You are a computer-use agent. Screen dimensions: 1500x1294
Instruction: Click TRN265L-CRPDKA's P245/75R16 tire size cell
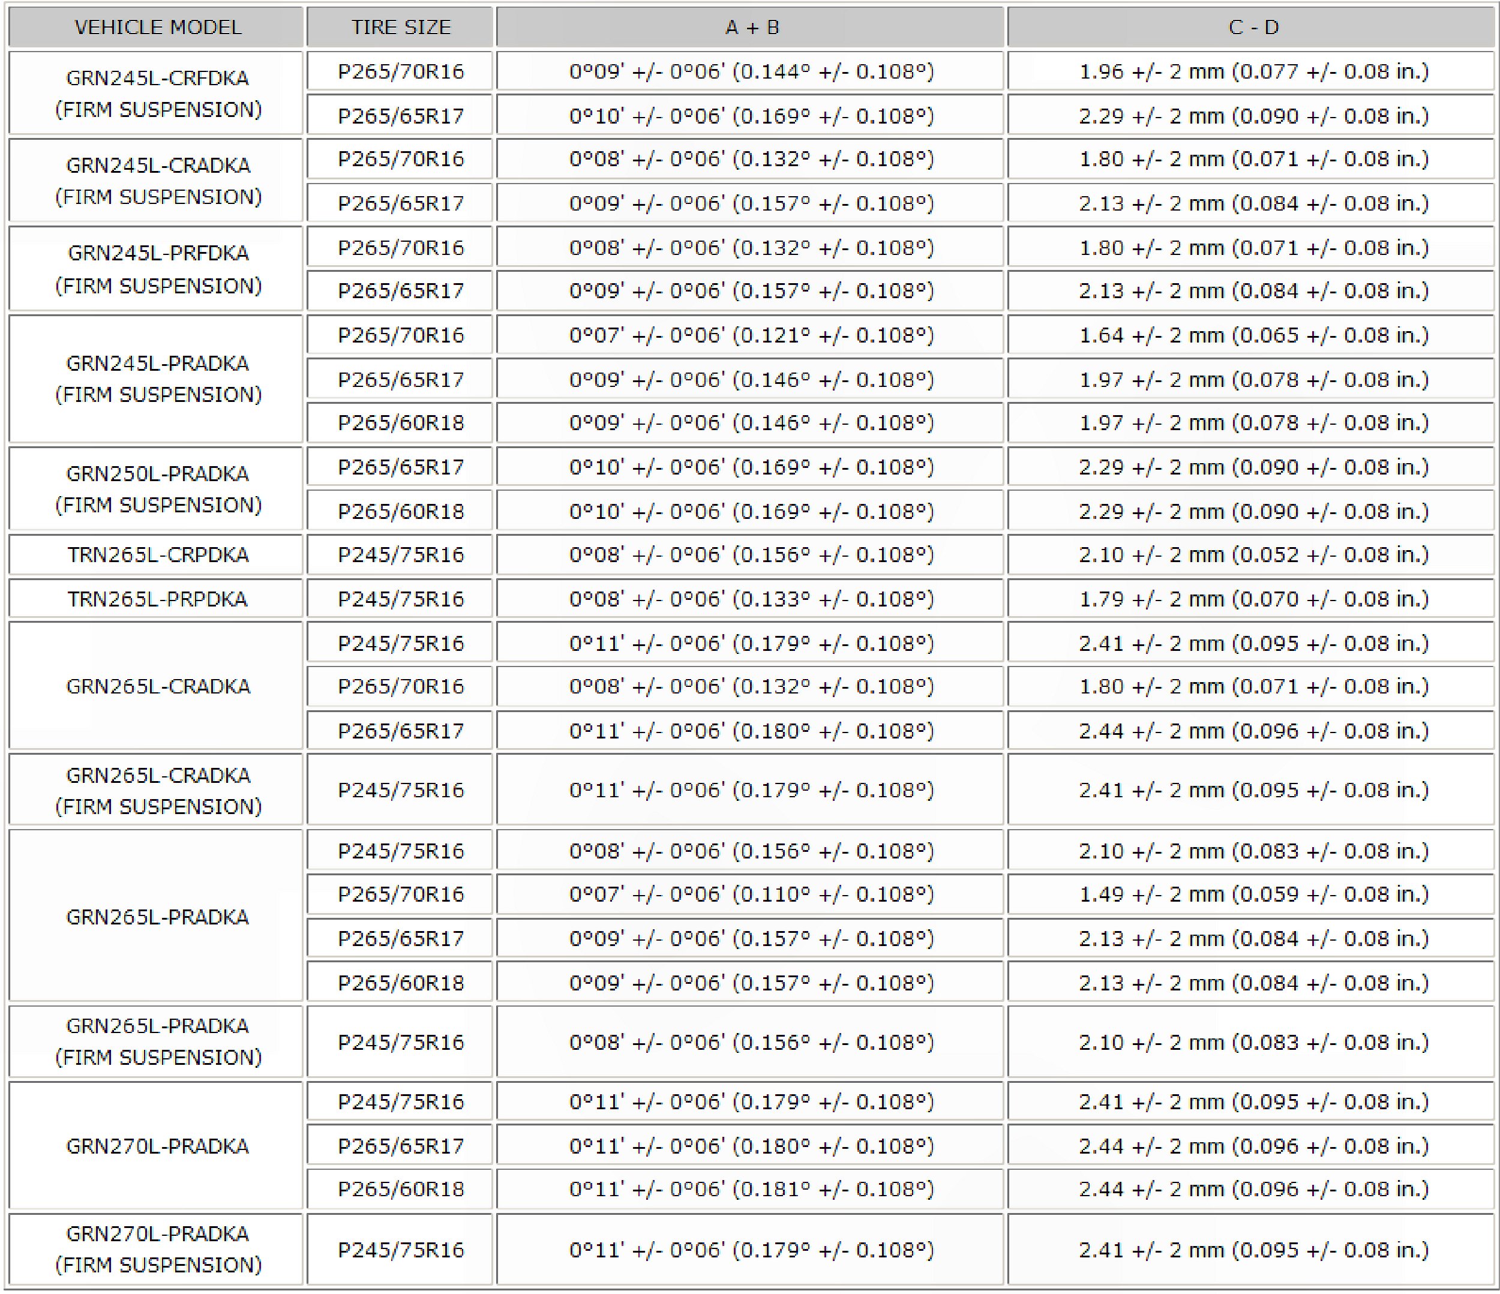tap(400, 555)
